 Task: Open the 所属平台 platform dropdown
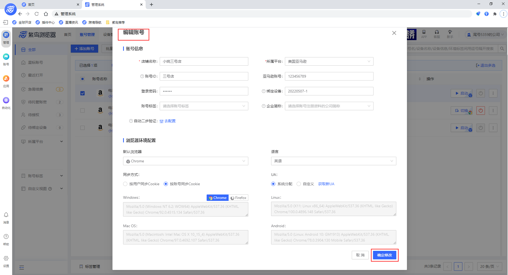(x=329, y=61)
